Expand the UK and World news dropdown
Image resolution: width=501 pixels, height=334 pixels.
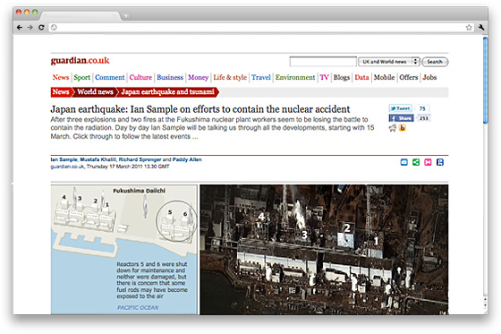click(388, 62)
